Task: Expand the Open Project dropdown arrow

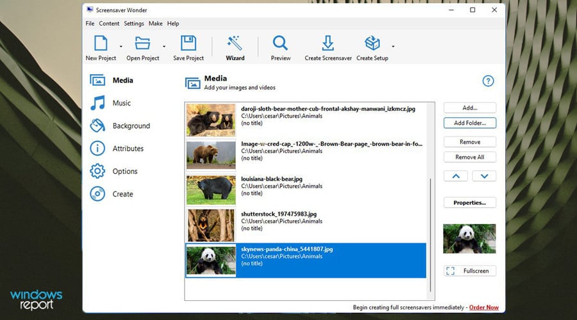Action: (x=164, y=47)
